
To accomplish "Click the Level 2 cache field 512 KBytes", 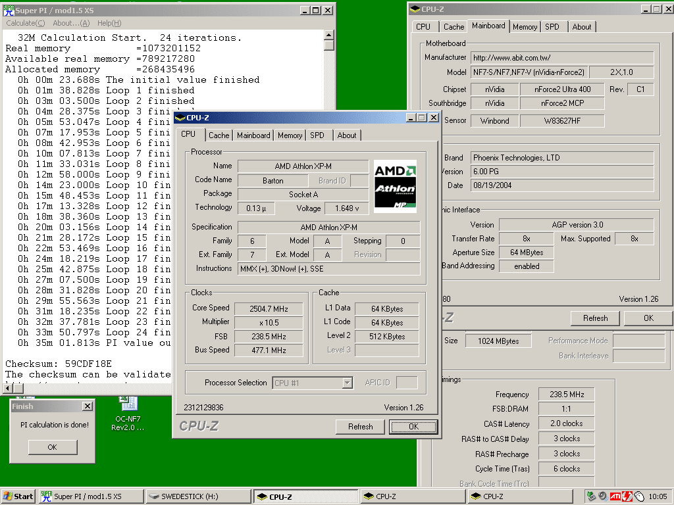I will point(387,336).
